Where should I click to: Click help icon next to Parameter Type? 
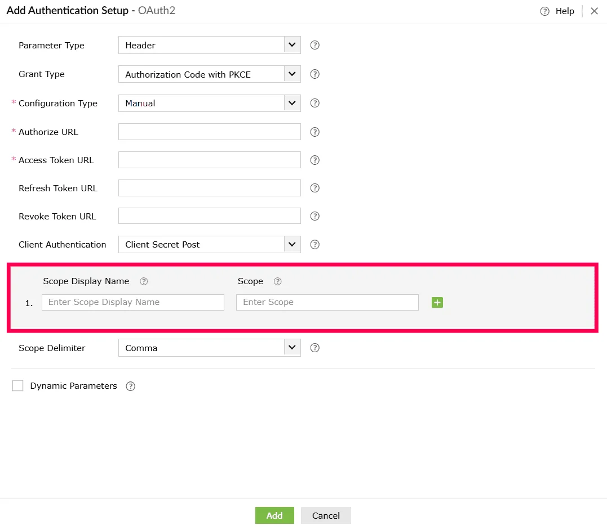(314, 45)
